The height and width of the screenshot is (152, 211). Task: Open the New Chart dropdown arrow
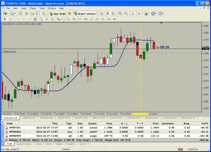pos(8,14)
